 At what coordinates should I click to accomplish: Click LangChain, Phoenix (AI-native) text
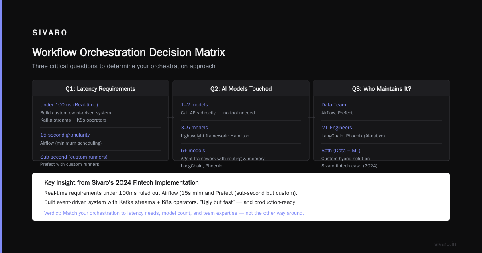[x=353, y=136]
